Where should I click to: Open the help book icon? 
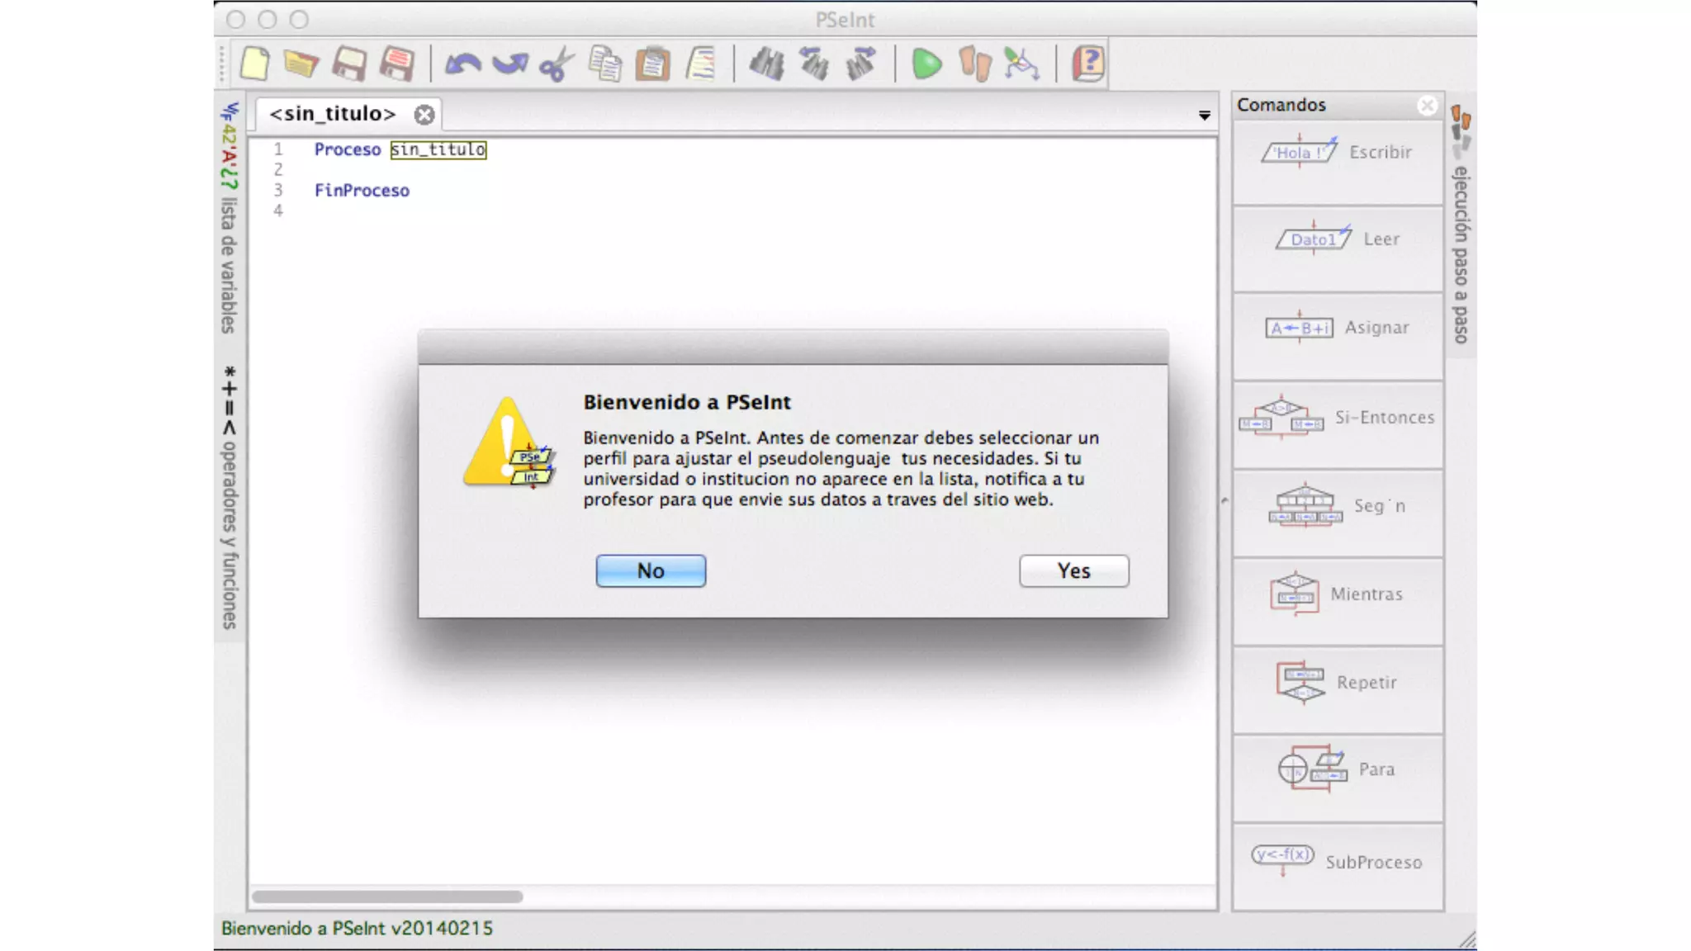coord(1088,64)
